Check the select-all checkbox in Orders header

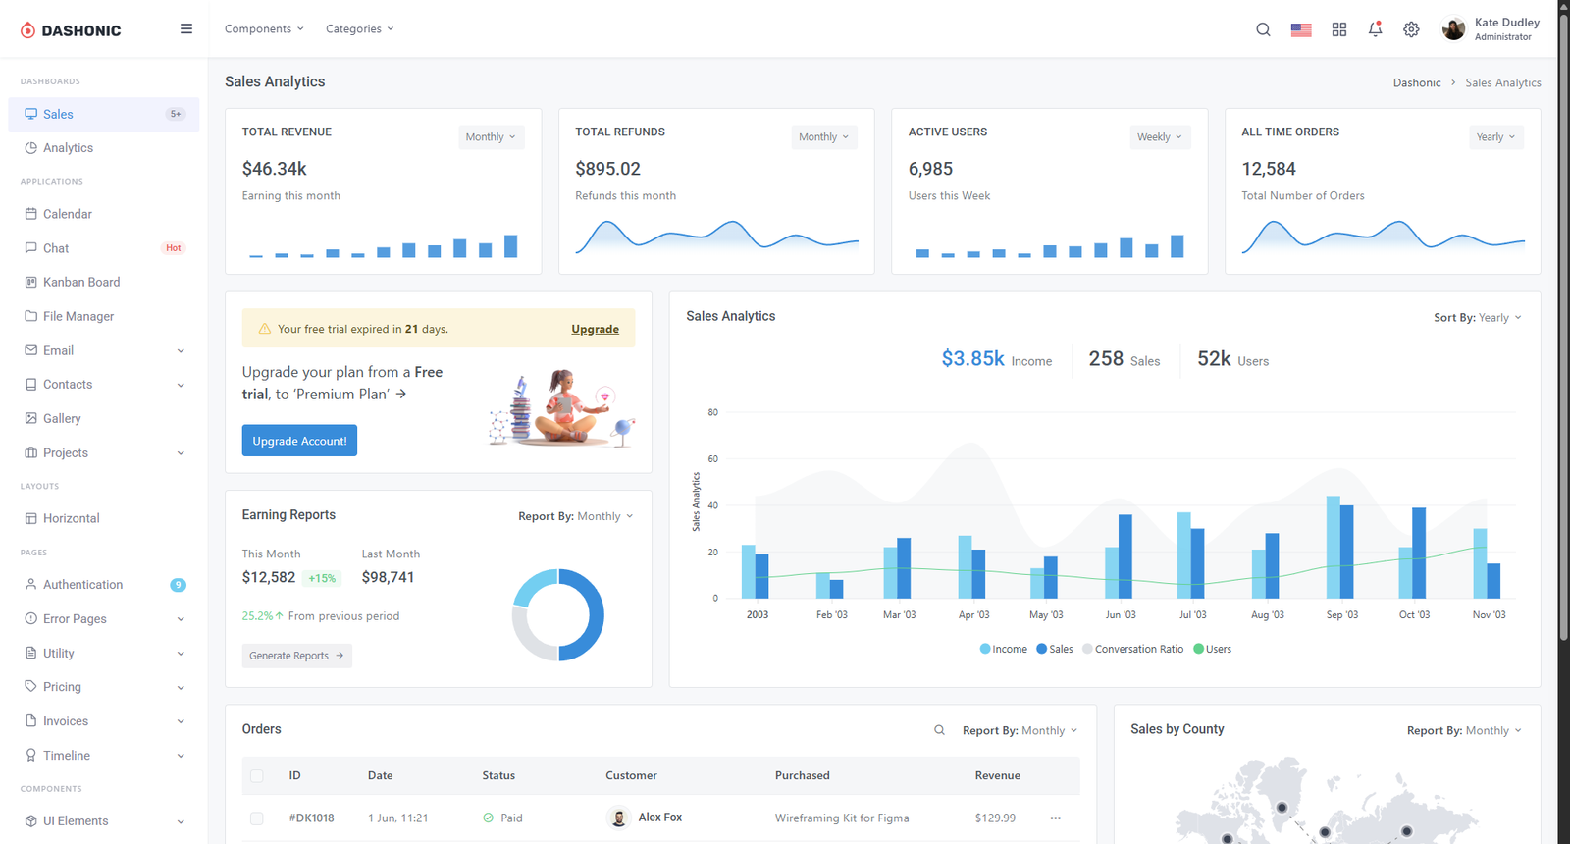pyautogui.click(x=257, y=775)
